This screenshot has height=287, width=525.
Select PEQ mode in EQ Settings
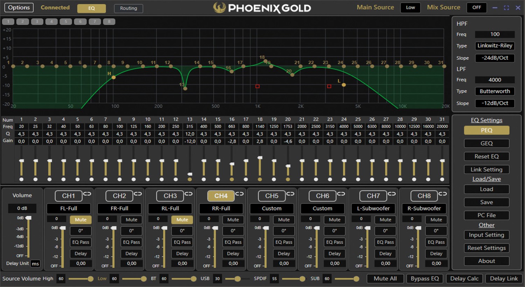click(x=486, y=130)
